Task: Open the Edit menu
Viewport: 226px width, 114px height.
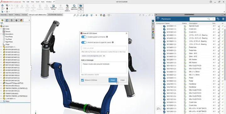Action: coord(28,2)
